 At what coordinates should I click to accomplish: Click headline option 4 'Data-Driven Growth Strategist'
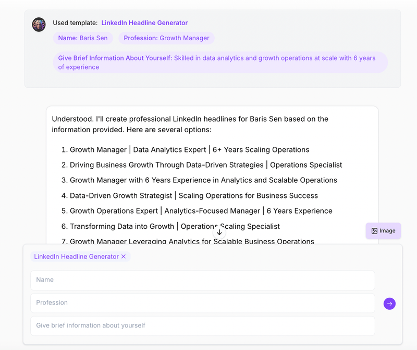tap(190, 196)
